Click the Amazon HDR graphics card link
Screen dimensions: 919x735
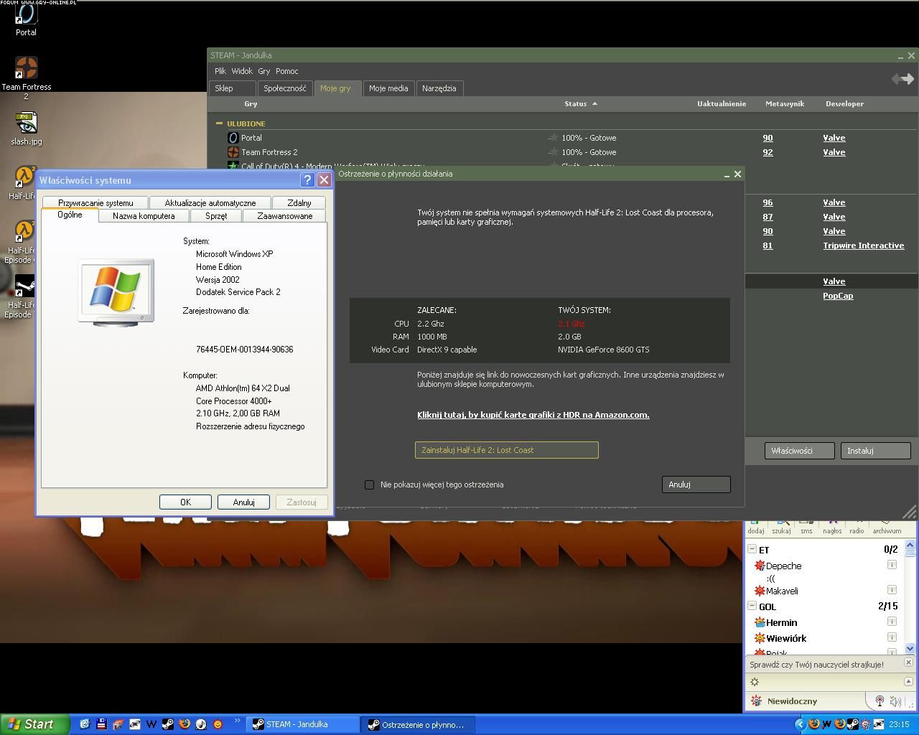[x=533, y=415]
